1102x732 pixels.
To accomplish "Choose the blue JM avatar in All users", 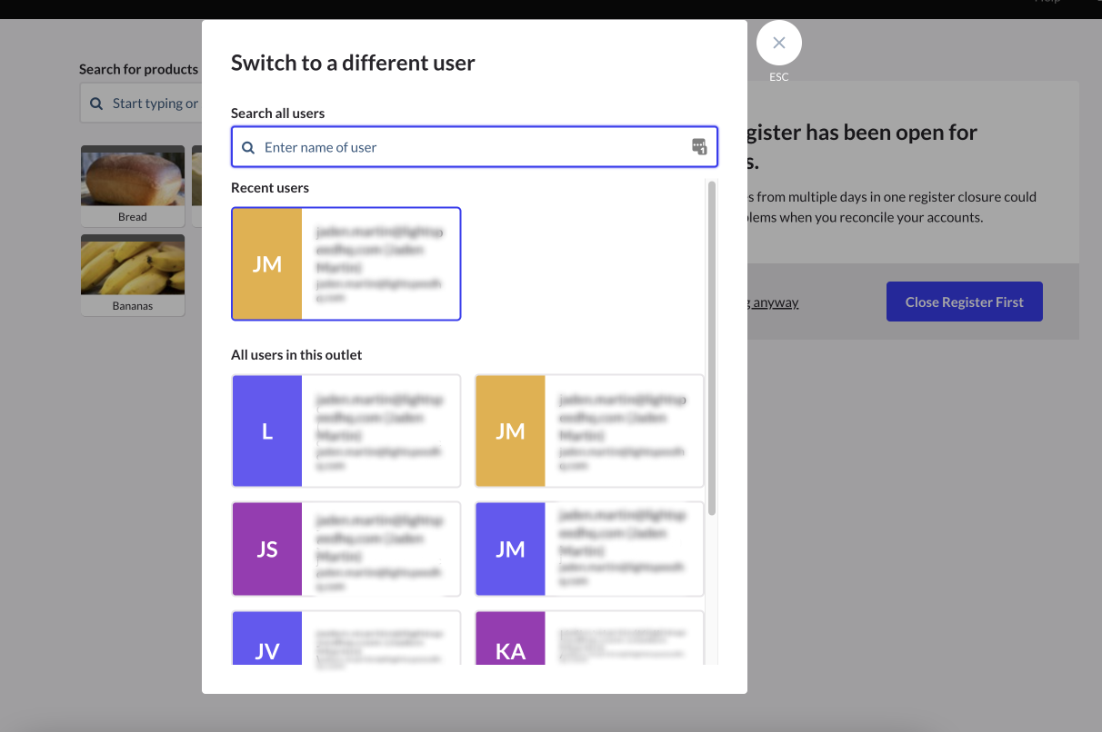I will tap(510, 549).
